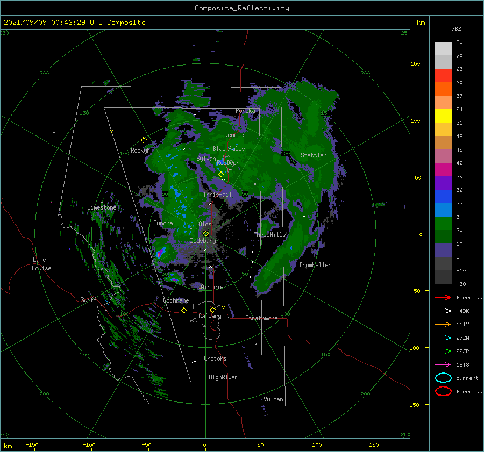This screenshot has height=452, width=484.
Task: Click the yellow diamond marker near RockyMH
Action: pyautogui.click(x=144, y=140)
